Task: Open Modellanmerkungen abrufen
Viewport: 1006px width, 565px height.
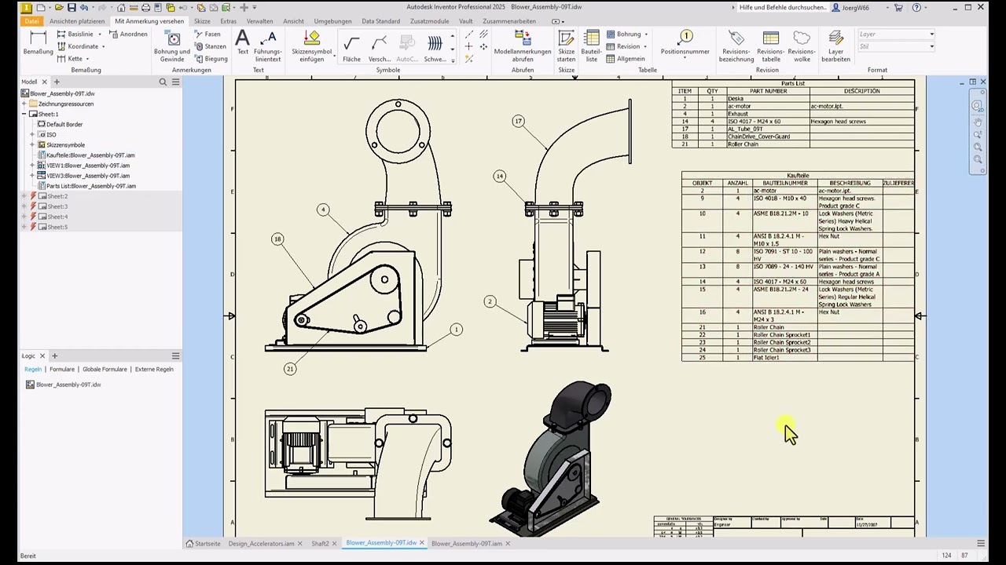Action: (523, 47)
